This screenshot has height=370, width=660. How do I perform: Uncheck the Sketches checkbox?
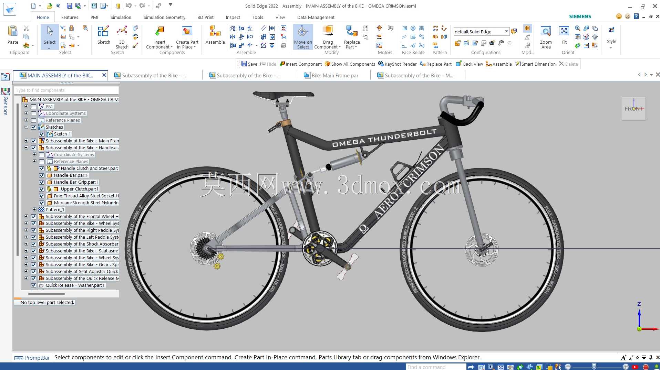(x=33, y=127)
